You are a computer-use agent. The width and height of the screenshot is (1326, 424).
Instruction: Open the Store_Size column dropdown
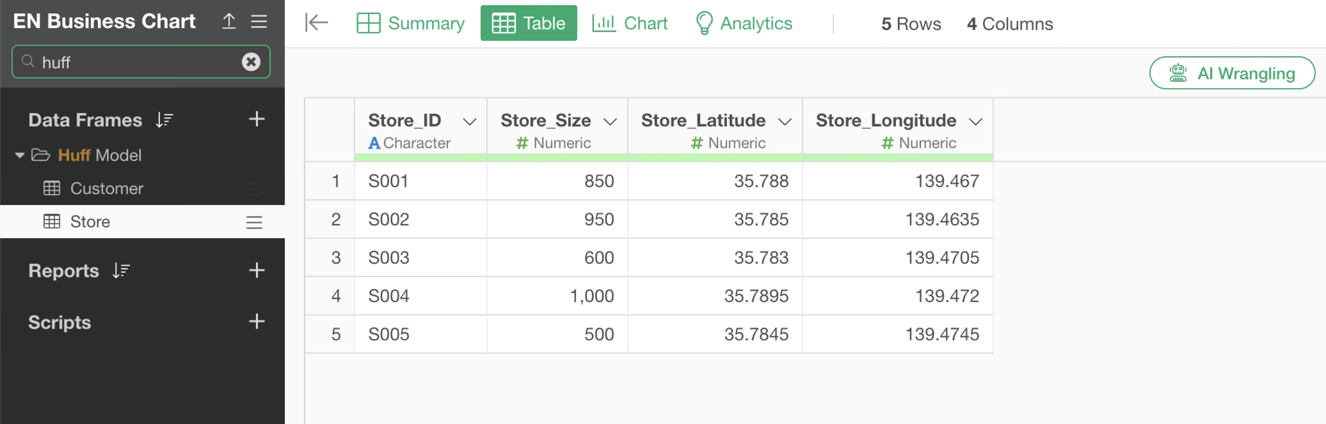coord(610,121)
